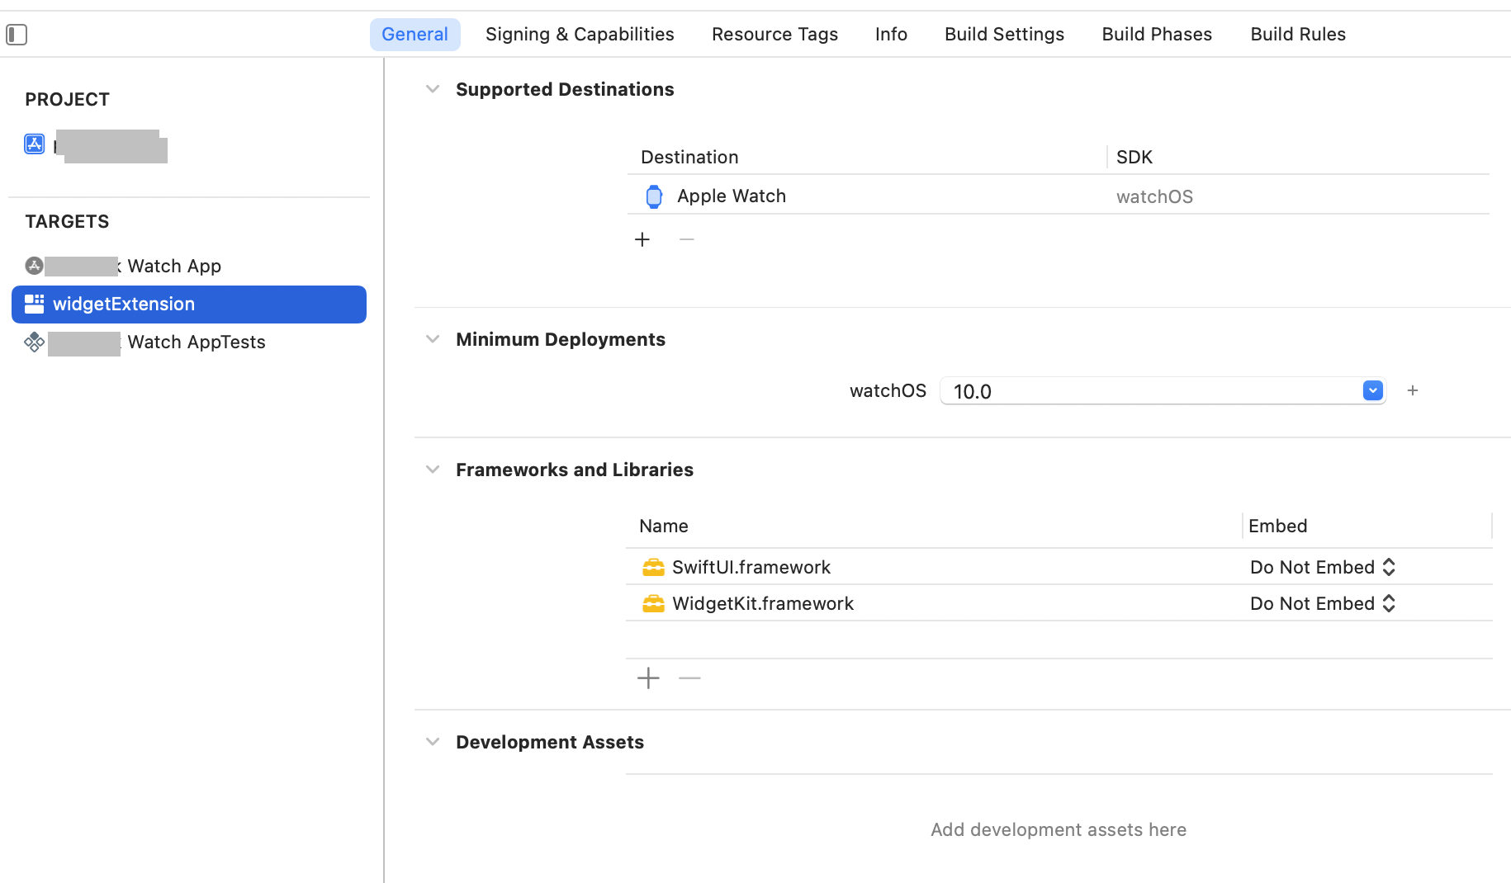The height and width of the screenshot is (883, 1511).
Task: Open the Build Phases tab
Action: [1157, 35]
